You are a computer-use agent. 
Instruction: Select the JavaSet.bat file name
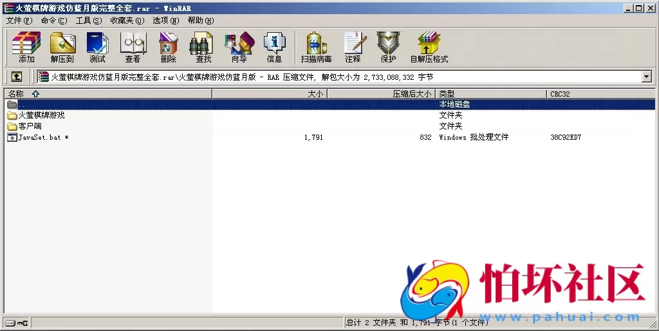click(x=43, y=137)
